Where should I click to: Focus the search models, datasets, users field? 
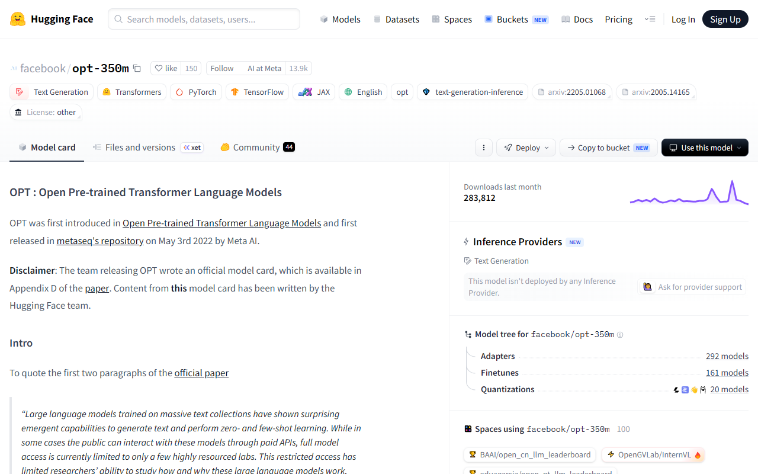point(204,19)
